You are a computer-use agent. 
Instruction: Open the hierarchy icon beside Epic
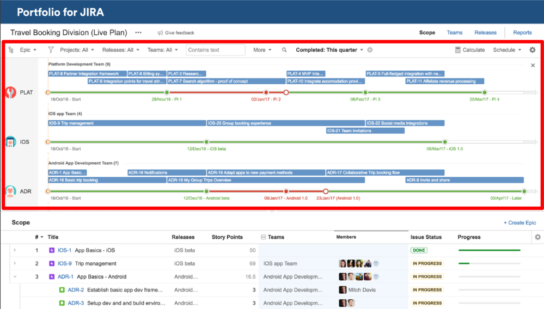(11, 50)
